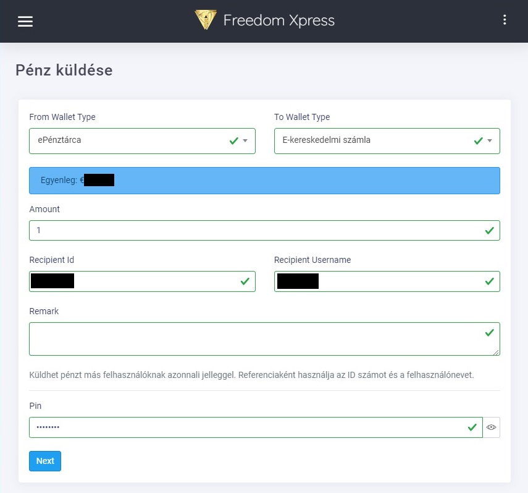Click the checkmark in Recipient Username field
Image resolution: width=528 pixels, height=493 pixels.
[x=490, y=281]
